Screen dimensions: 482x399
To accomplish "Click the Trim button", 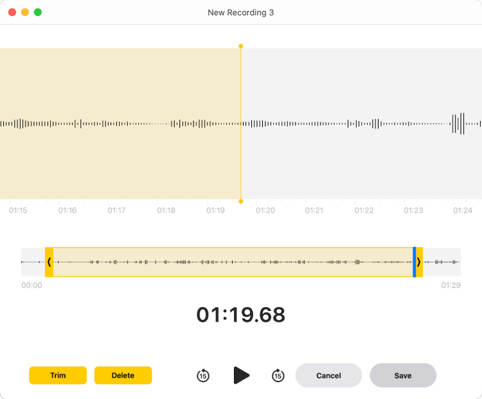I will coord(58,375).
